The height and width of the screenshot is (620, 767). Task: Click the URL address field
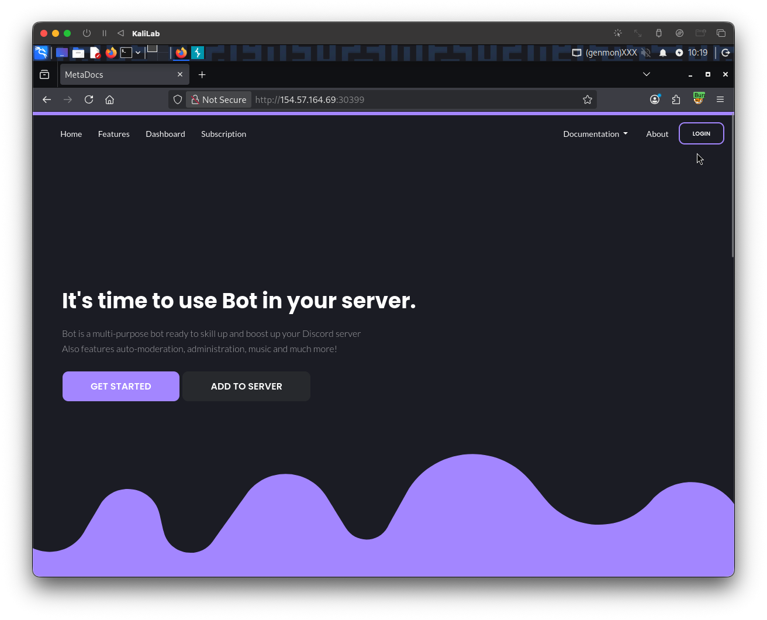[x=409, y=99]
